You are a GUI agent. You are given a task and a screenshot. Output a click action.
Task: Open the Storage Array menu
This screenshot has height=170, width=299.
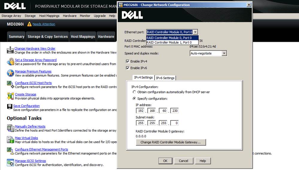coord(11,16)
